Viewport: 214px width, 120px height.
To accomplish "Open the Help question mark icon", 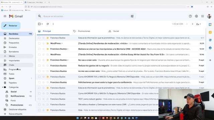I will pyautogui.click(x=190, y=16).
